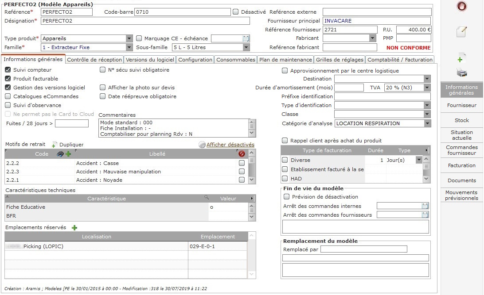
Task: Tick the Accident : Casse row checkbox
Action: (x=242, y=163)
